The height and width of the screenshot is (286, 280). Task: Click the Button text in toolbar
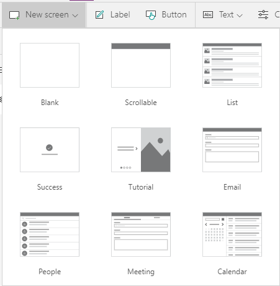click(174, 15)
